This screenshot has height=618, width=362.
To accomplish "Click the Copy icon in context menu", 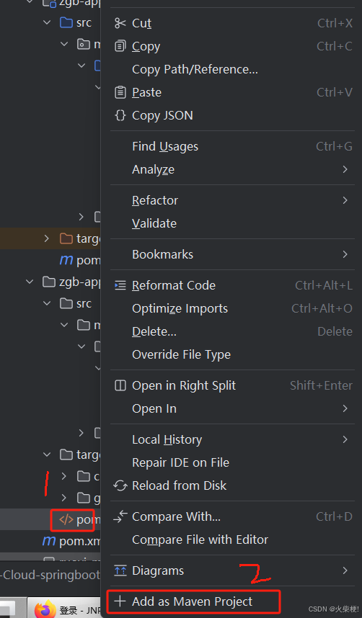I will coord(120,46).
